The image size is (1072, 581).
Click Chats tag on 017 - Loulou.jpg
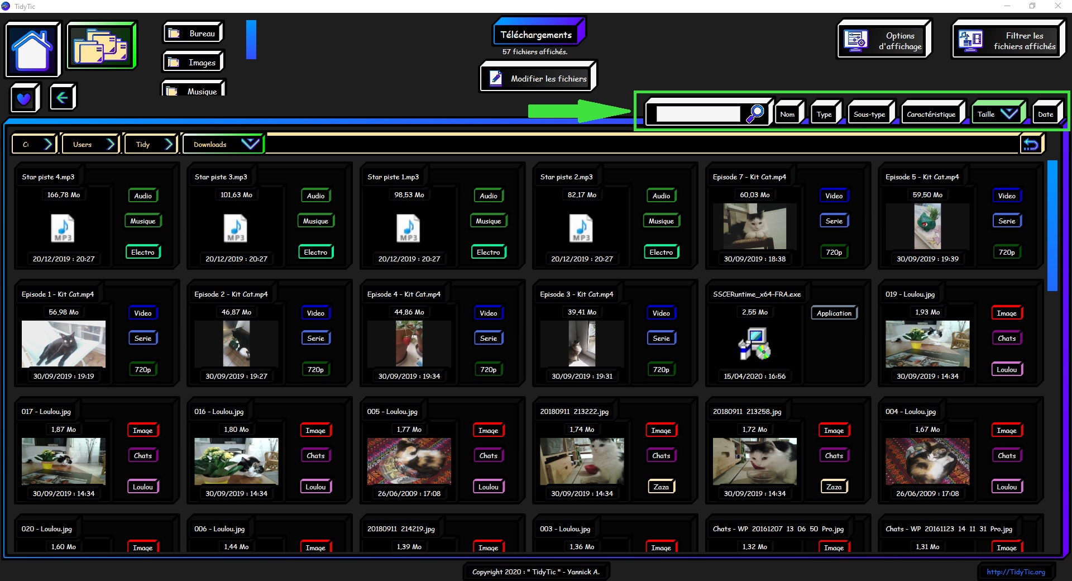pos(143,455)
